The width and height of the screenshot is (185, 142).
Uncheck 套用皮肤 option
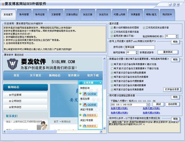[112, 36]
